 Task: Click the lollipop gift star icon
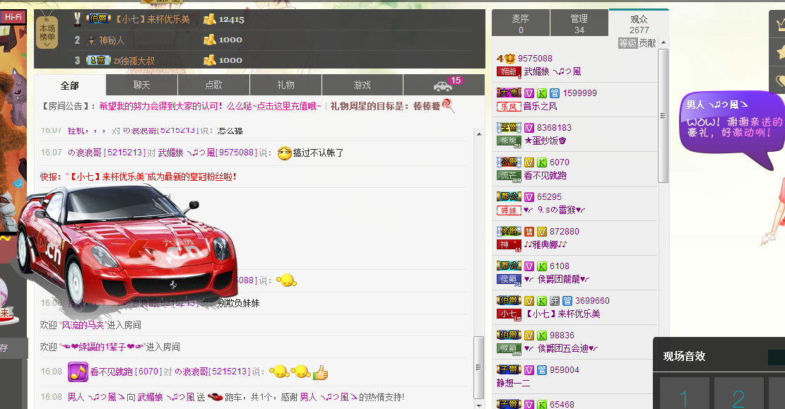click(447, 106)
